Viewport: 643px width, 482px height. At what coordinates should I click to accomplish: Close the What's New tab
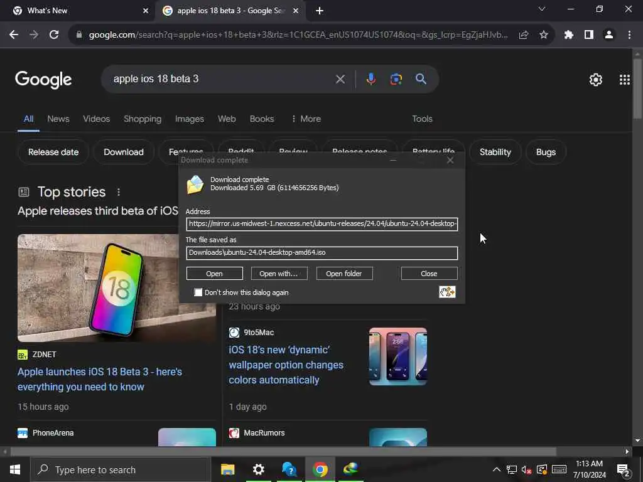tap(146, 11)
